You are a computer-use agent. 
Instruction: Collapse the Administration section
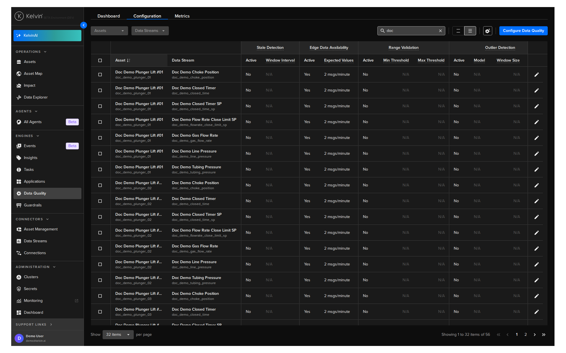pos(36,267)
